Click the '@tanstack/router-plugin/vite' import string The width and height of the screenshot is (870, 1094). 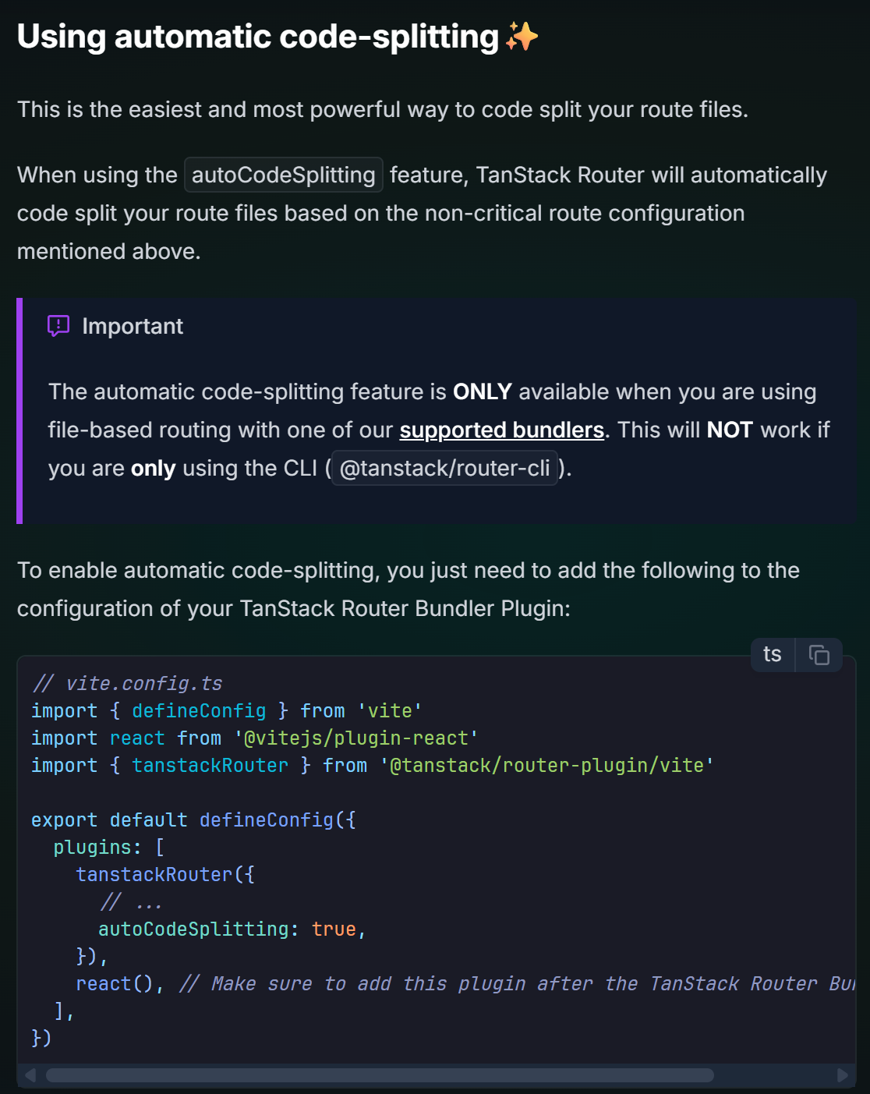point(546,766)
